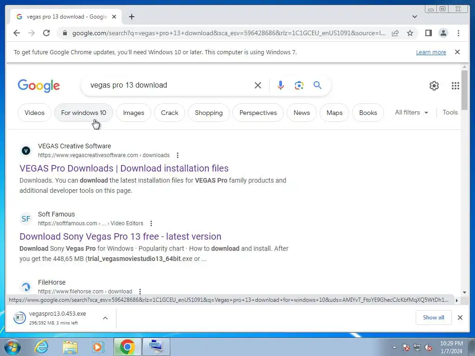The image size is (475, 356).
Task: Close the downloads bar
Action: 460,318
